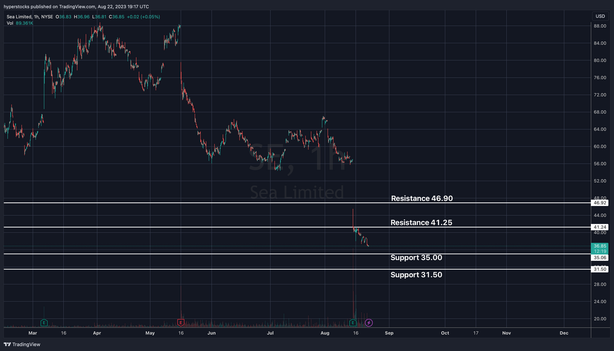Select the 'Resistance 41.25' text label

(x=421, y=223)
